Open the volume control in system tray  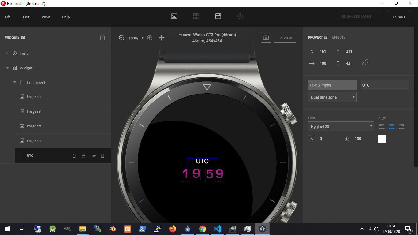tap(377, 229)
